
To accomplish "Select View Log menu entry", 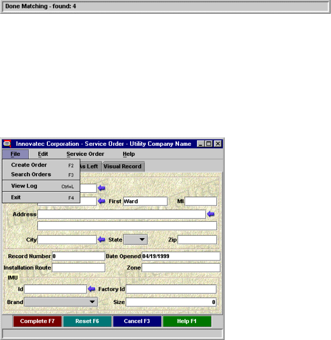I will pyautogui.click(x=41, y=186).
